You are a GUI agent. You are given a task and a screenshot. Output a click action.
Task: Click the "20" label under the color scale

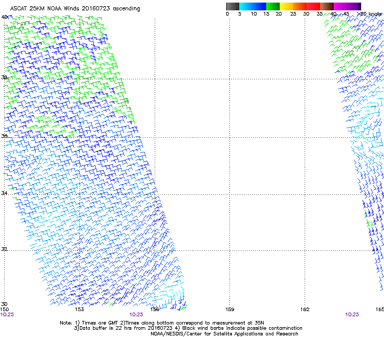point(279,14)
